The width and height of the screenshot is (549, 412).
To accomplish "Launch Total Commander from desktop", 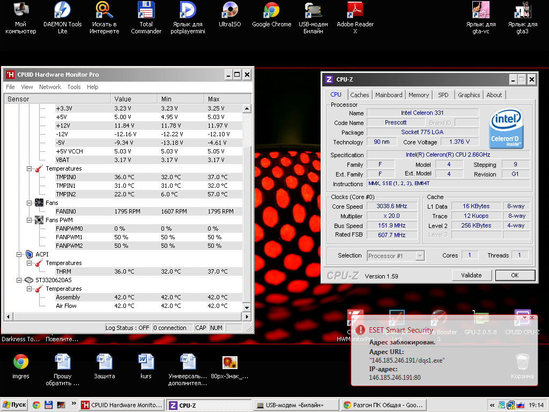I will 146,11.
